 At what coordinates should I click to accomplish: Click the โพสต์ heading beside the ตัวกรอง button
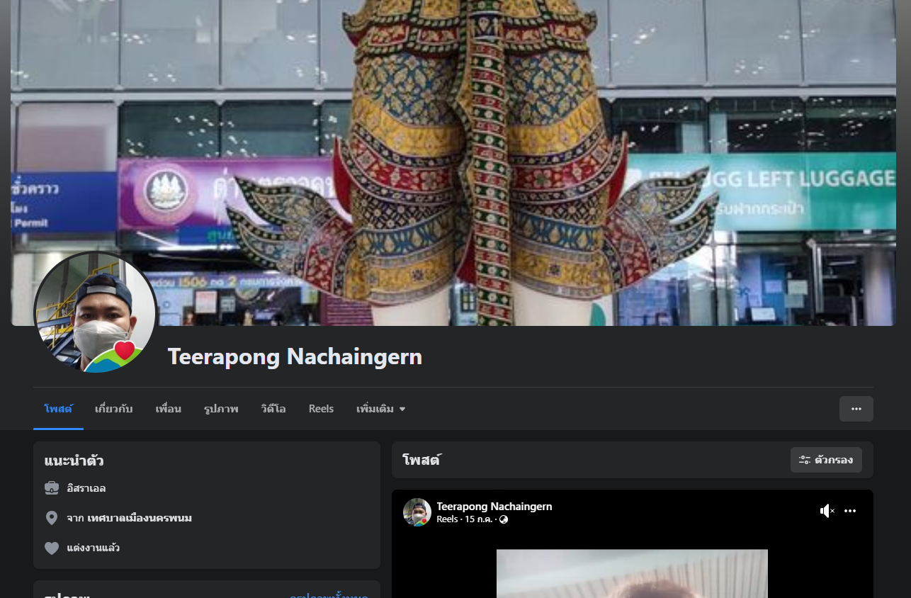[421, 460]
